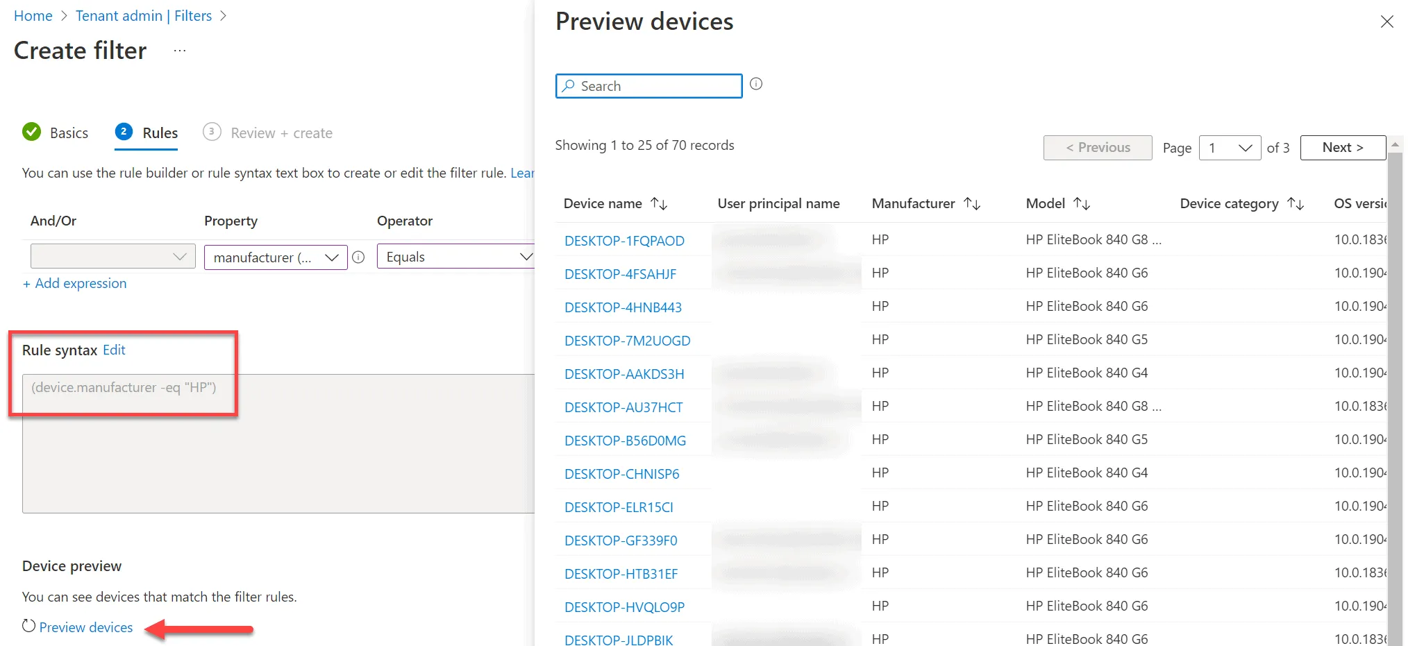1424x646 pixels.
Task: Open the ellipsis menu next to Create filter
Action: pyautogui.click(x=180, y=51)
